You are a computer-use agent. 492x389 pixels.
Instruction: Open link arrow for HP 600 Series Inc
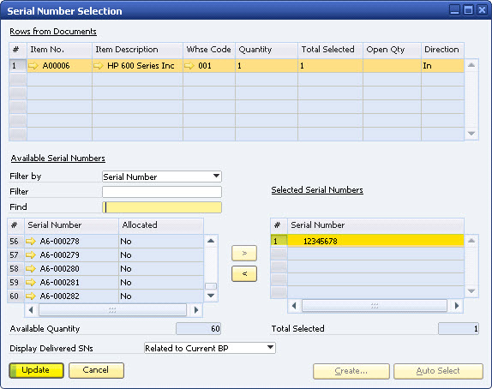coord(99,66)
